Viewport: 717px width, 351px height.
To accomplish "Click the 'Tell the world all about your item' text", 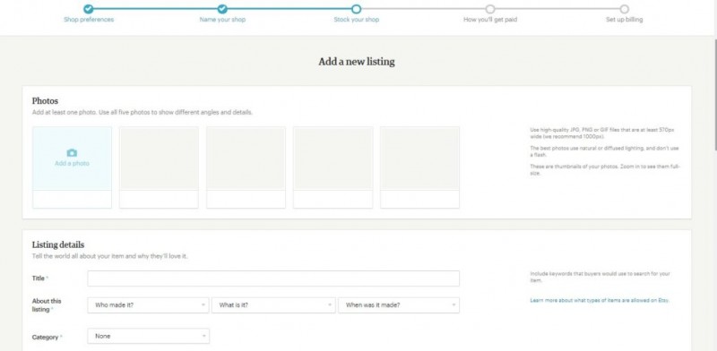I will 109,256.
